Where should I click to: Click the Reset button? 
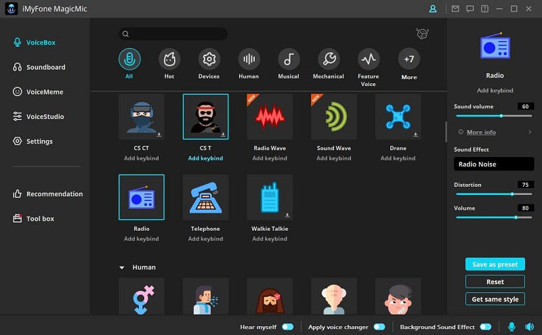(x=495, y=282)
